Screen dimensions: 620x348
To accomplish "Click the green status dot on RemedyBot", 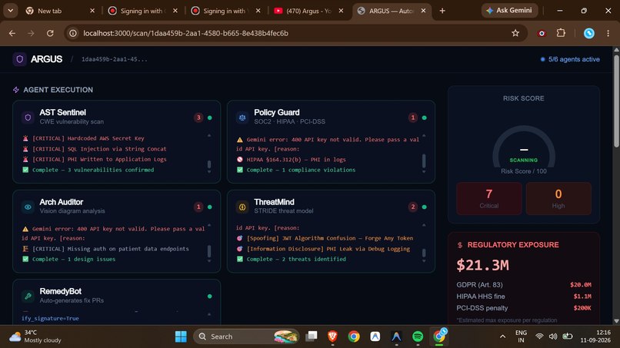I will [209, 297].
